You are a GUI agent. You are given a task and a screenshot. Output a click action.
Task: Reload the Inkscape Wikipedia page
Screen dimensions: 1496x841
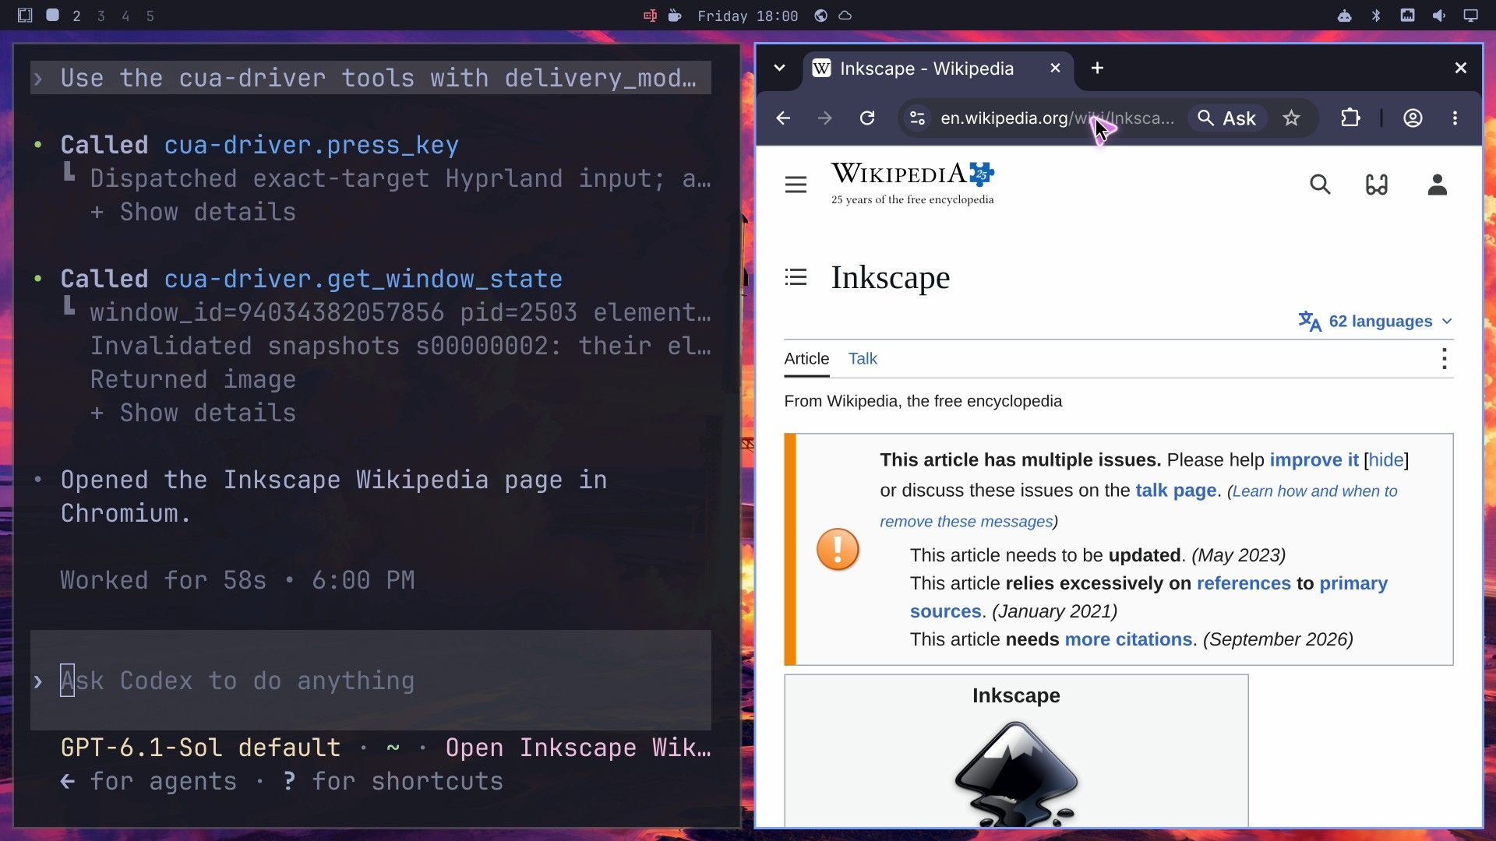point(867,118)
